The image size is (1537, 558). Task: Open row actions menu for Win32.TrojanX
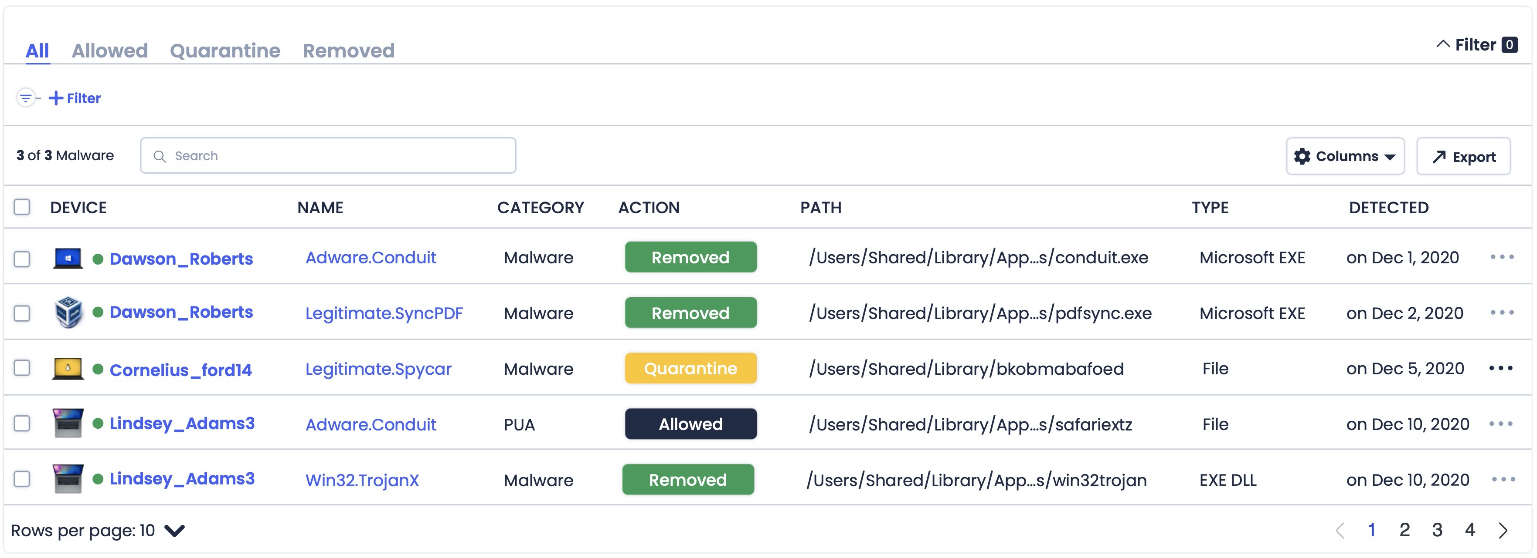point(1503,479)
